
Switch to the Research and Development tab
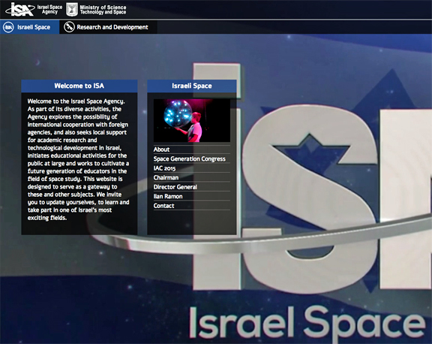coord(108,27)
